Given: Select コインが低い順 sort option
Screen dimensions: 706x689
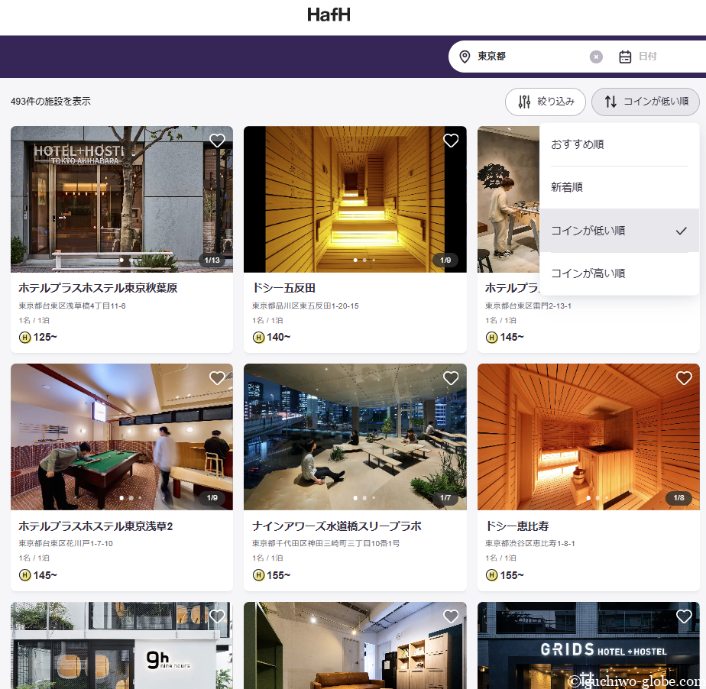Looking at the screenshot, I should [619, 231].
